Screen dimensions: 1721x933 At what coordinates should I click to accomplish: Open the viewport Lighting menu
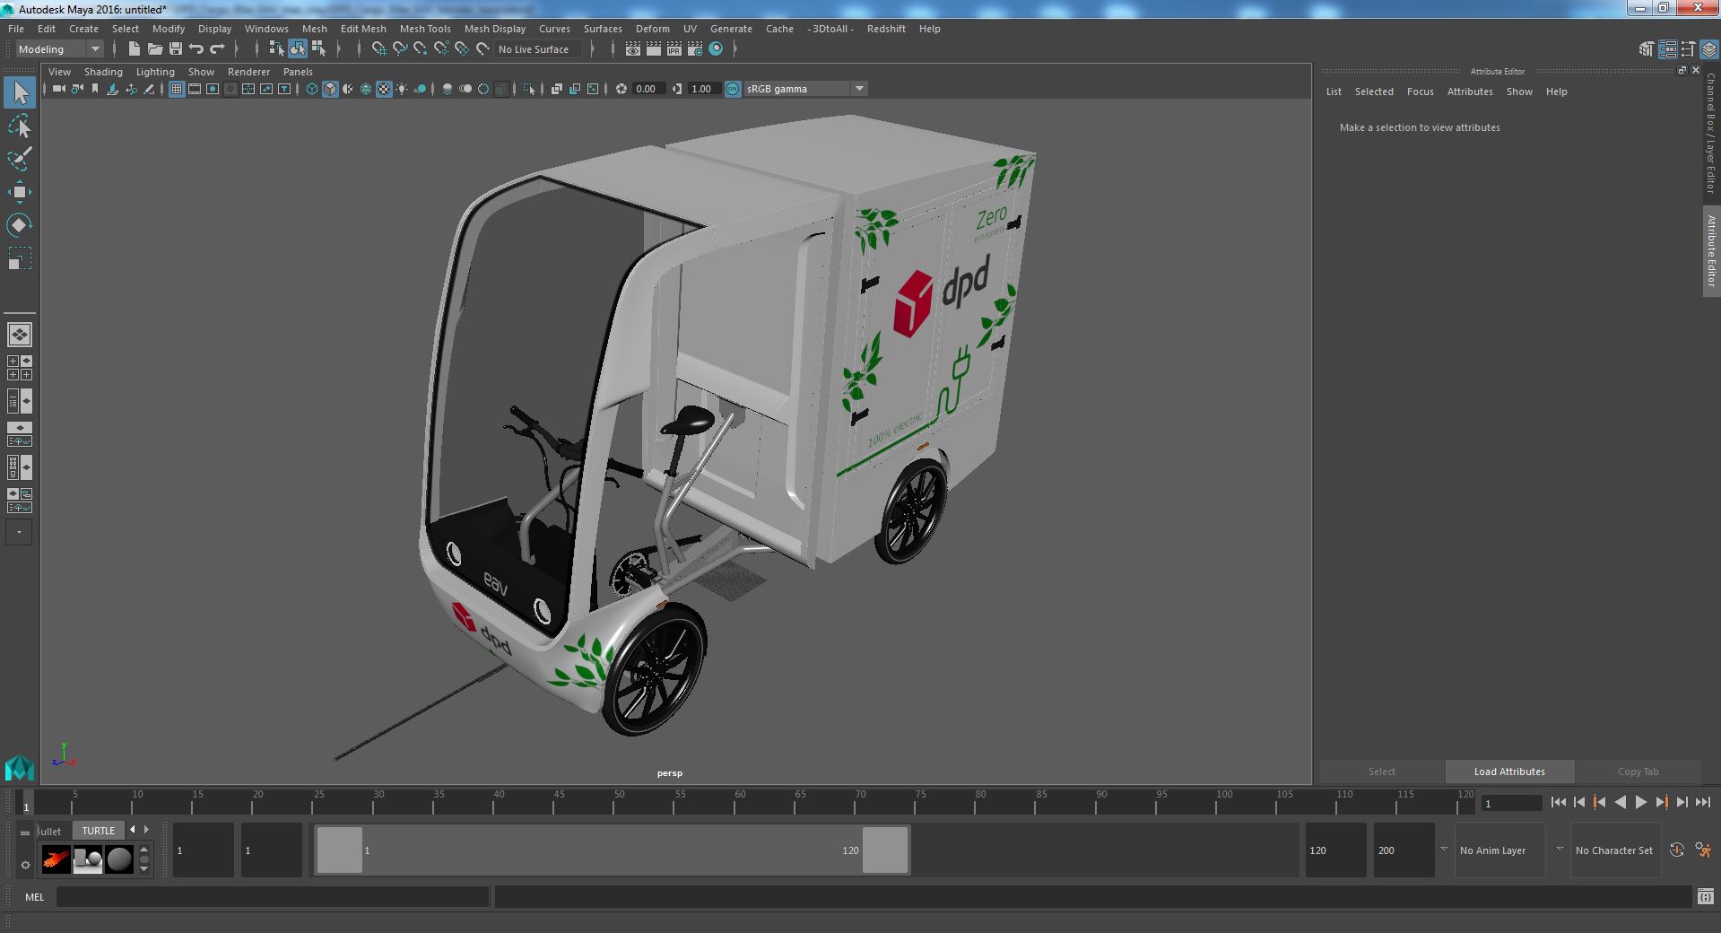pos(155,72)
